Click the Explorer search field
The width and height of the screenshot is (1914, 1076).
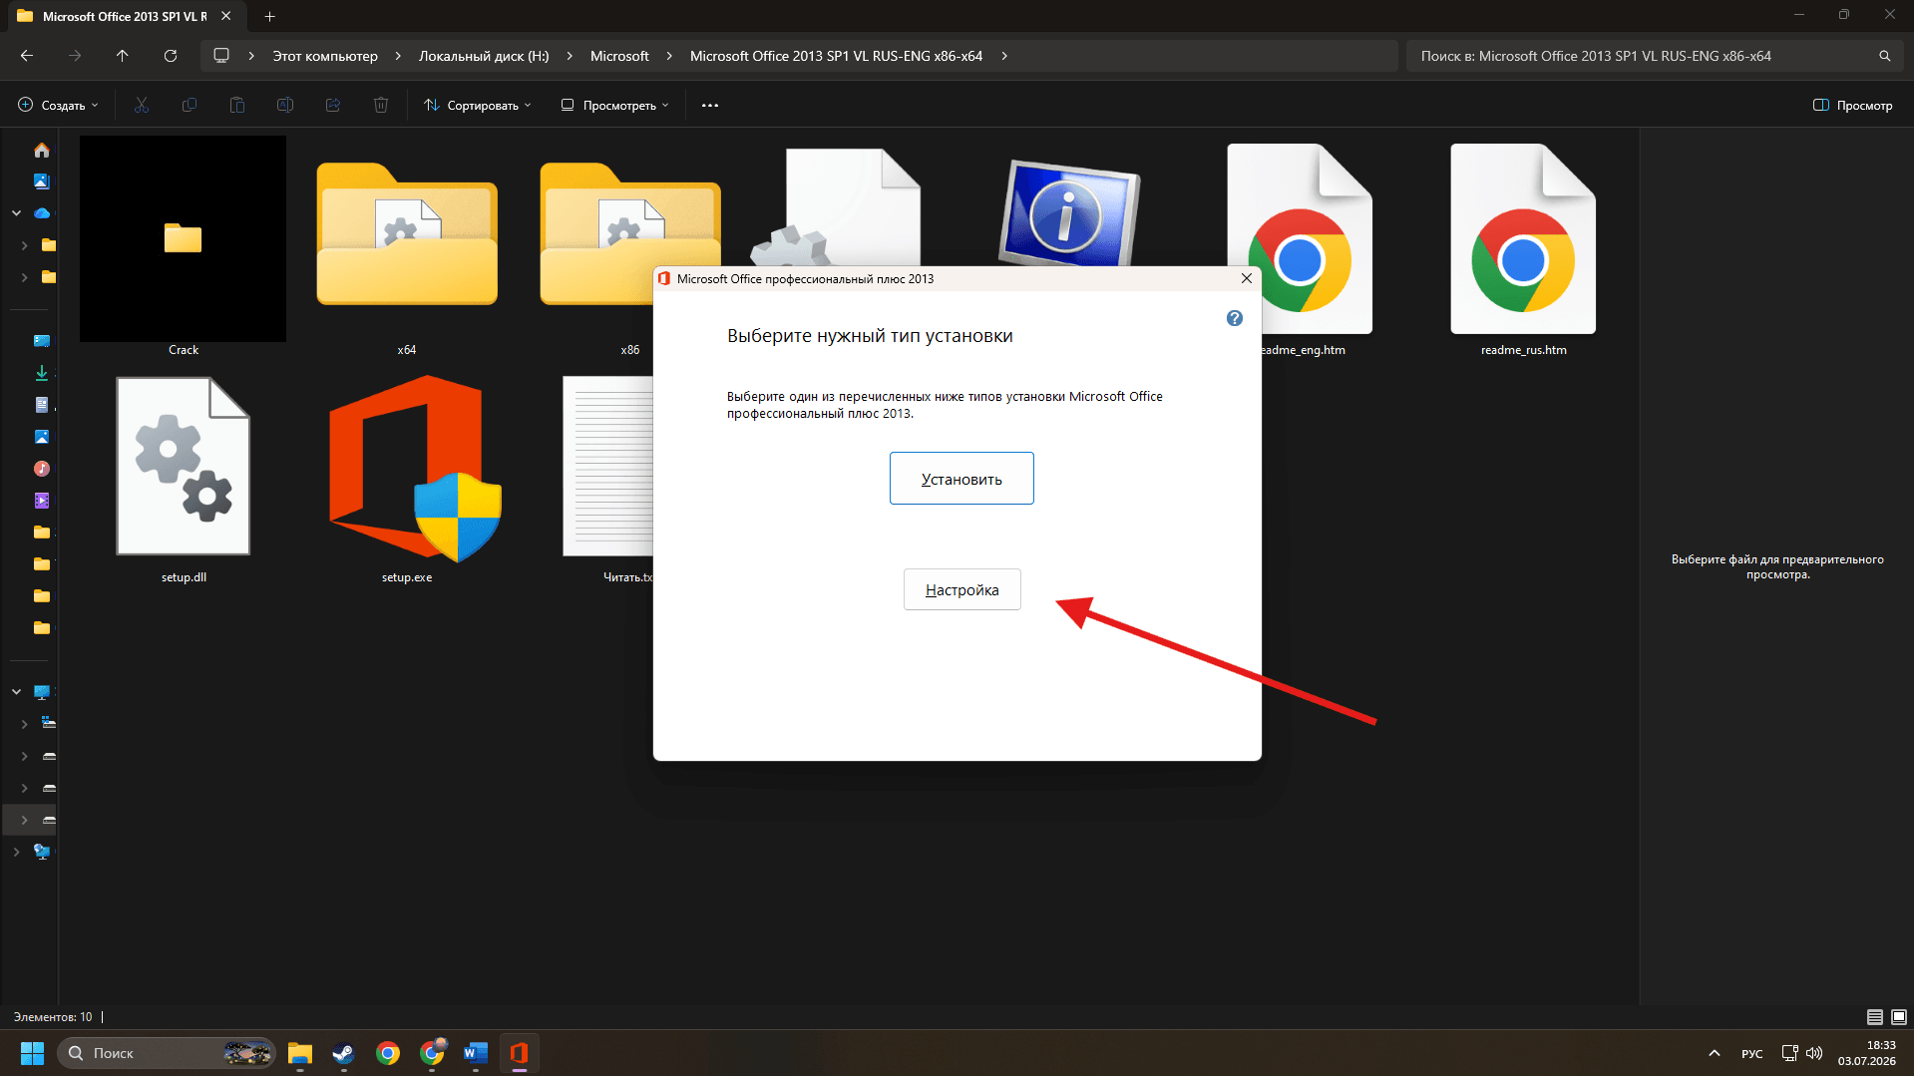coord(1656,56)
